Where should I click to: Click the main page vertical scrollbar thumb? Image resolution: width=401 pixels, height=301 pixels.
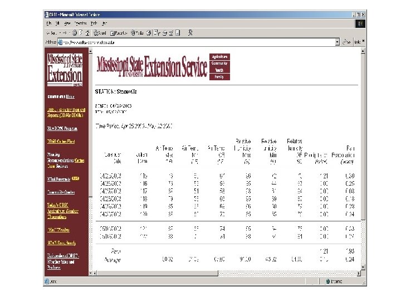coord(363,137)
